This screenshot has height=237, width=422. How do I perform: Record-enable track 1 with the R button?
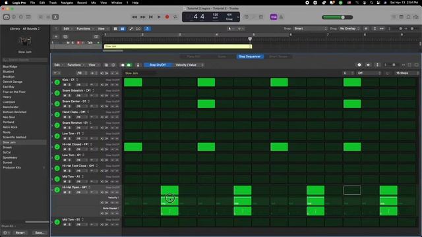click(x=78, y=43)
